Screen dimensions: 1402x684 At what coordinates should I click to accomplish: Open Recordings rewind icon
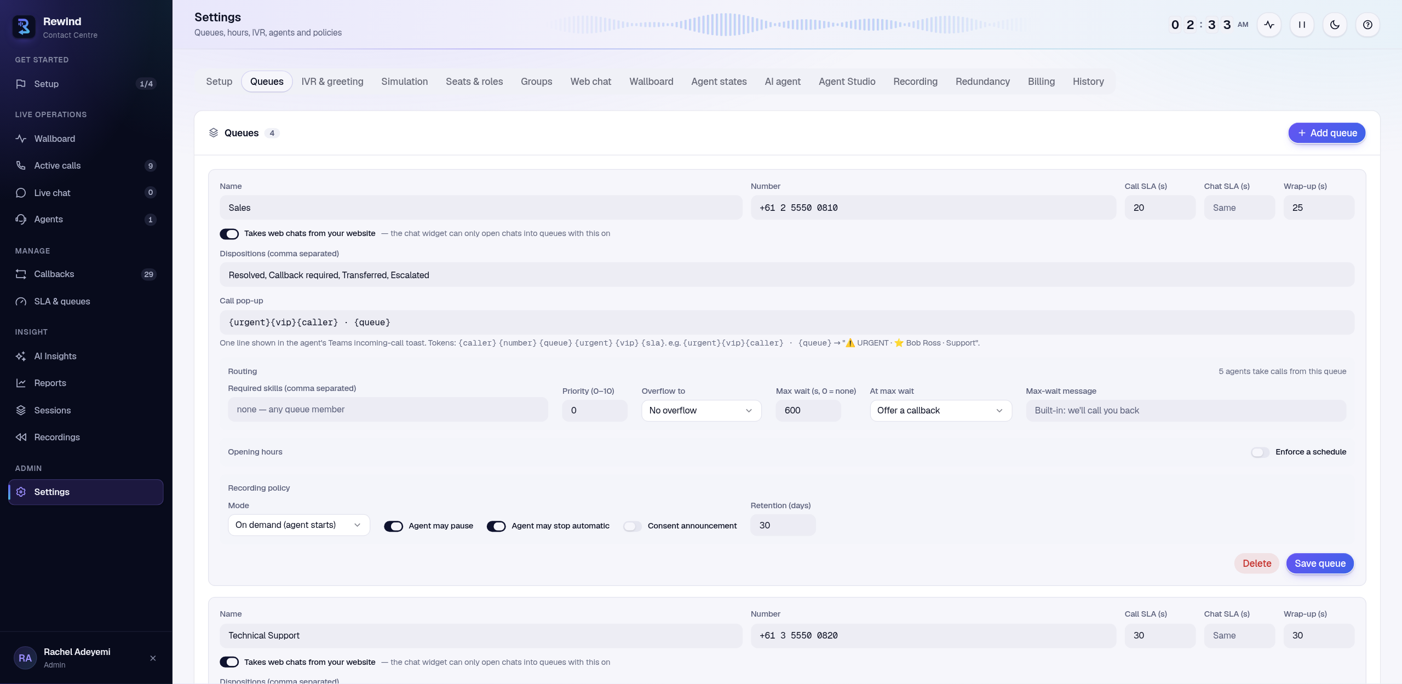tap(21, 437)
